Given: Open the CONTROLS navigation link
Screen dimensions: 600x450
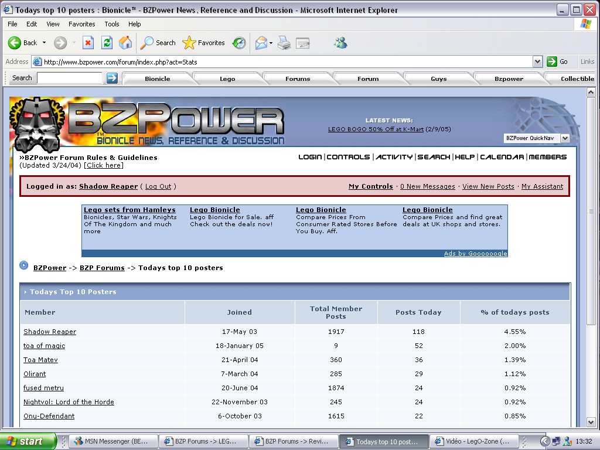Looking at the screenshot, I should point(348,157).
